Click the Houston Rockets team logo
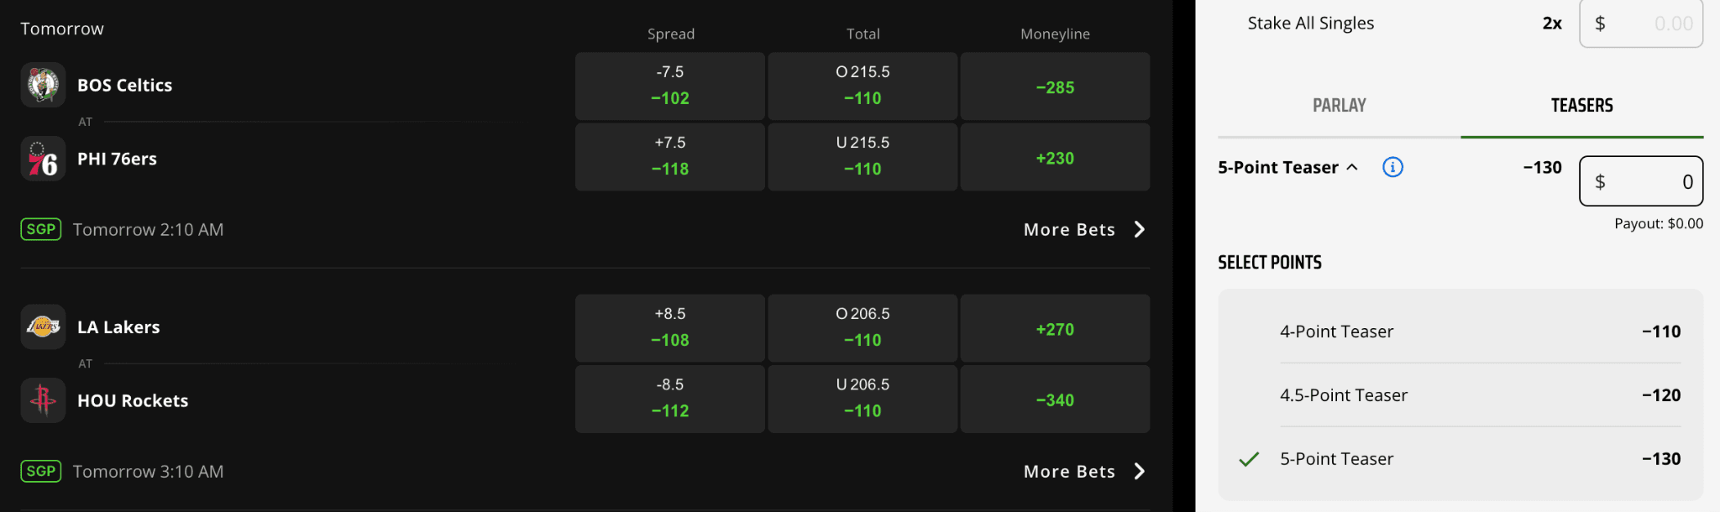Viewport: 1720px width, 512px height. point(43,400)
